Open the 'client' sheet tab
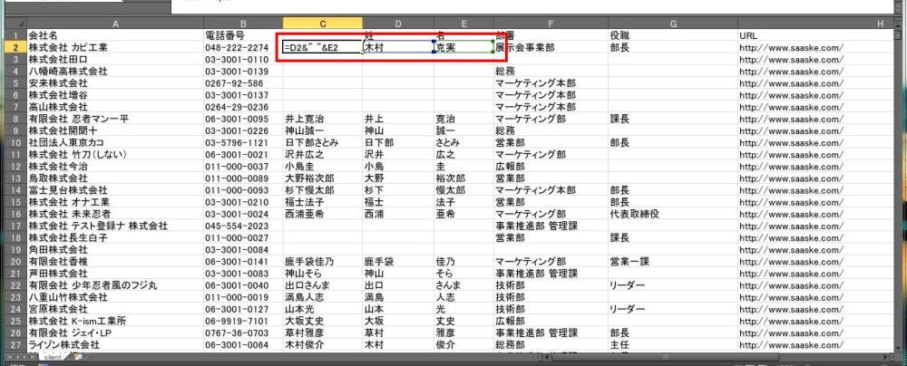Image resolution: width=907 pixels, height=366 pixels. click(52, 358)
